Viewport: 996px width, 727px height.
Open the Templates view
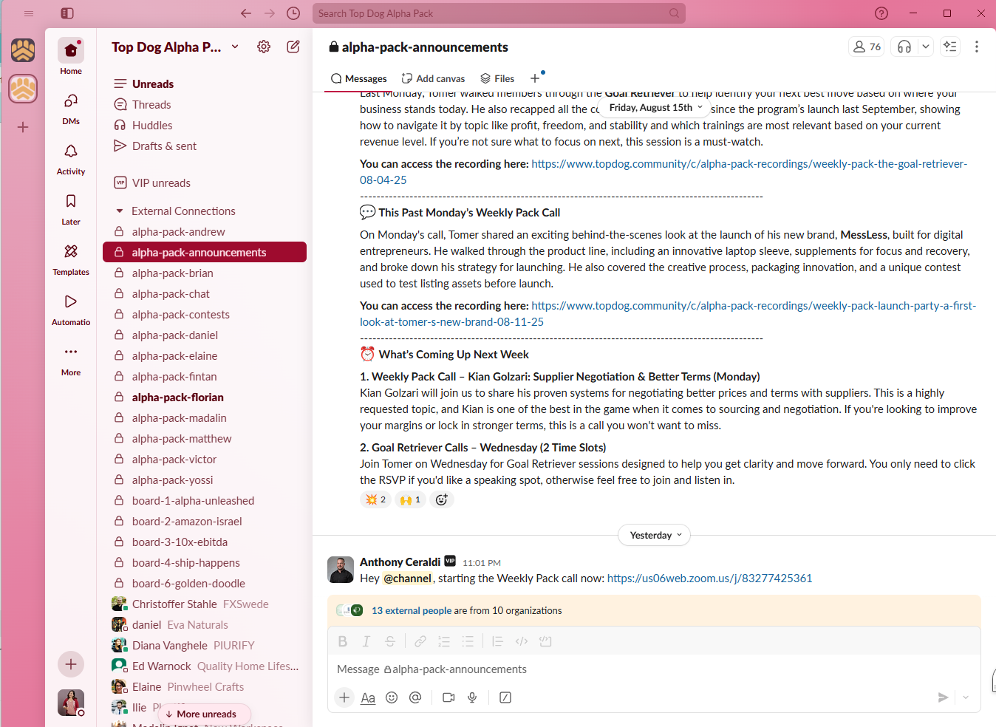(x=71, y=259)
